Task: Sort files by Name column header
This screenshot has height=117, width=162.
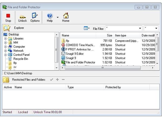Action: tap(78, 35)
